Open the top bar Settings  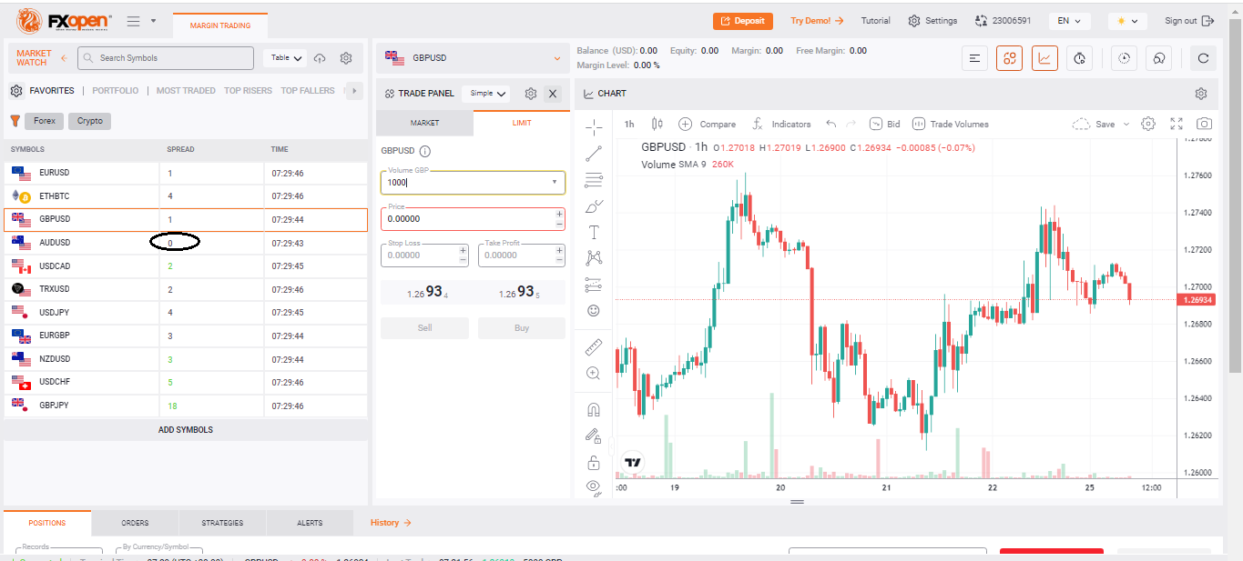click(x=932, y=21)
